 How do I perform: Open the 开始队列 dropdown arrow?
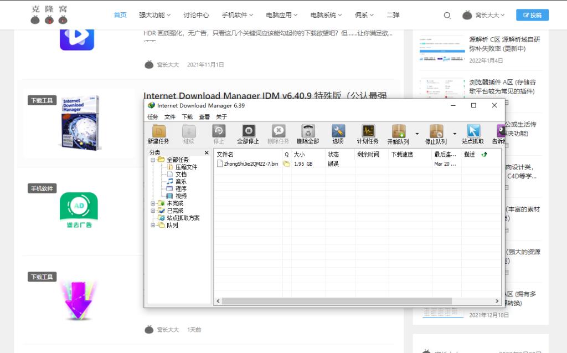click(417, 134)
